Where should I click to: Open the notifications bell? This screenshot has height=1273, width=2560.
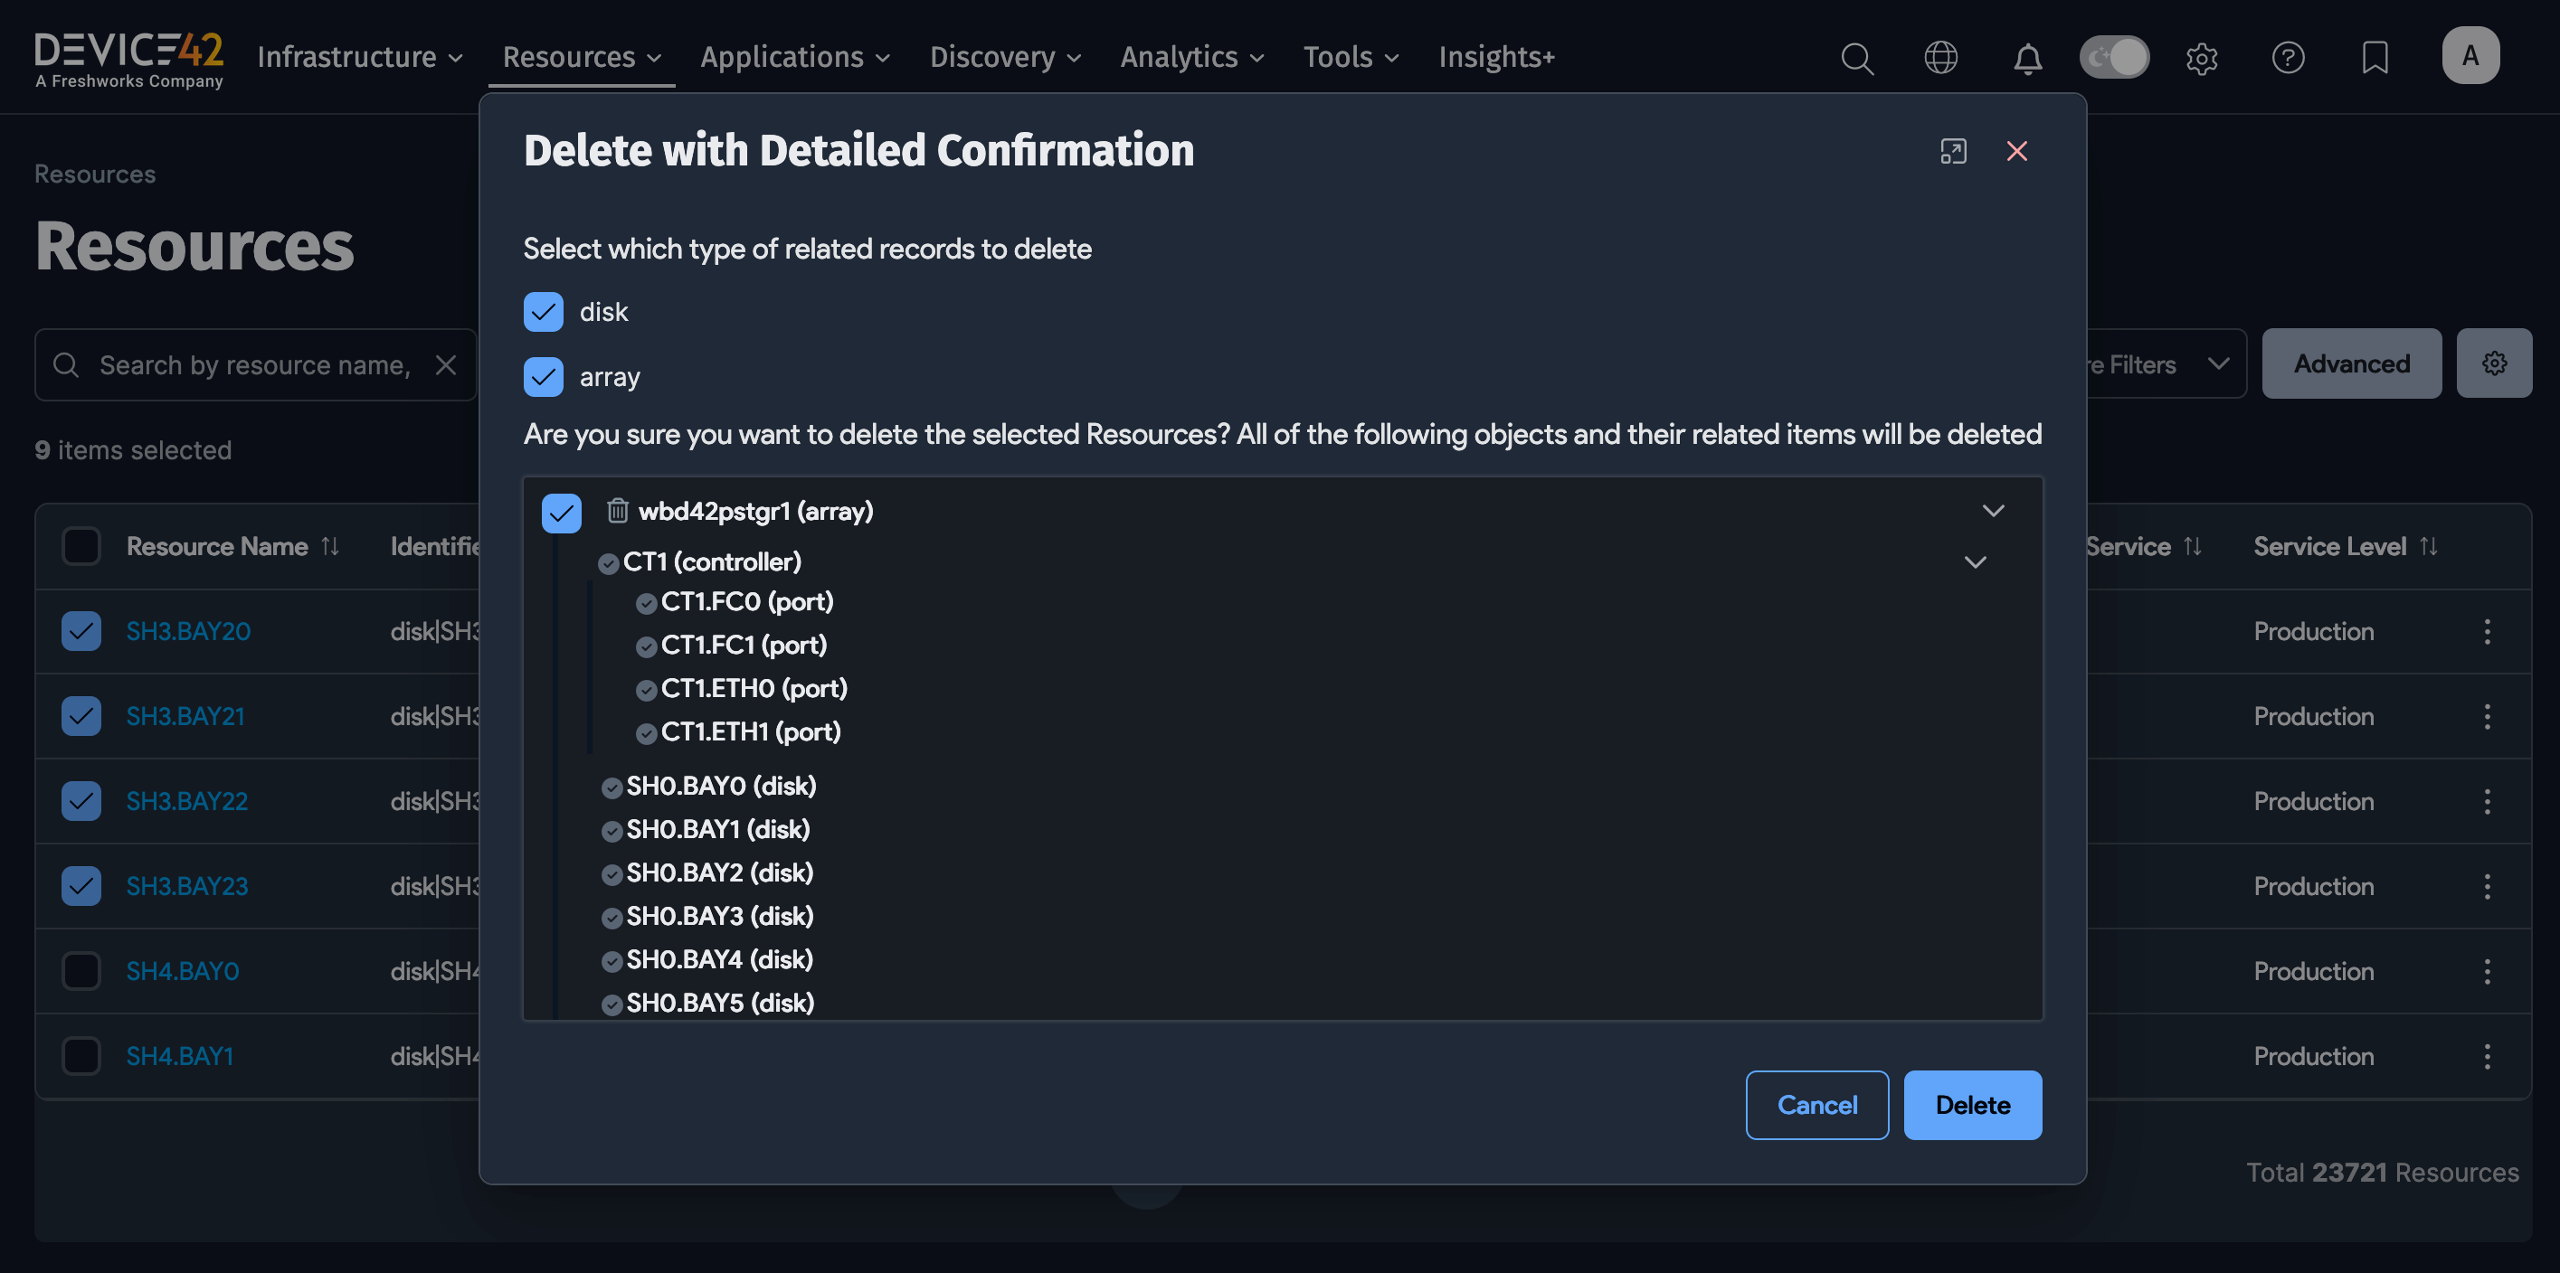pyautogui.click(x=2027, y=58)
